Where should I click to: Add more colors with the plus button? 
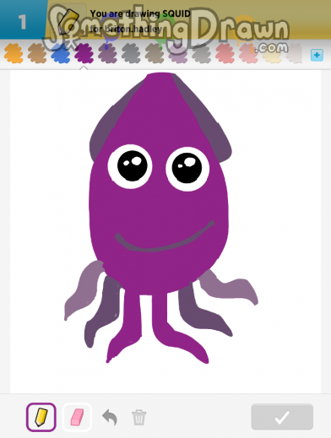(x=317, y=55)
